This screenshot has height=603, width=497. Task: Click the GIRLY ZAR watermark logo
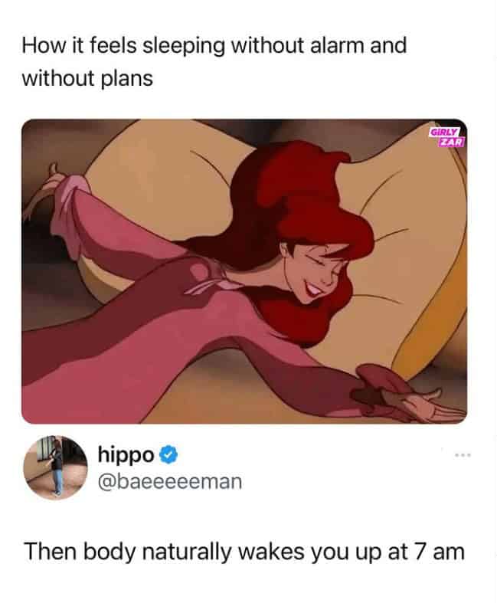tap(447, 138)
